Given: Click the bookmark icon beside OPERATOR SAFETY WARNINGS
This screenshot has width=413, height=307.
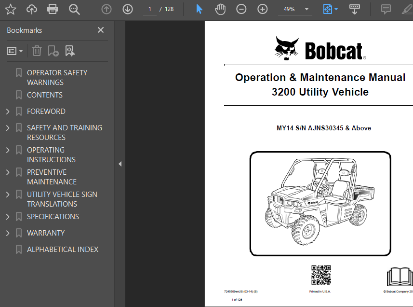Looking at the screenshot, I should point(19,73).
